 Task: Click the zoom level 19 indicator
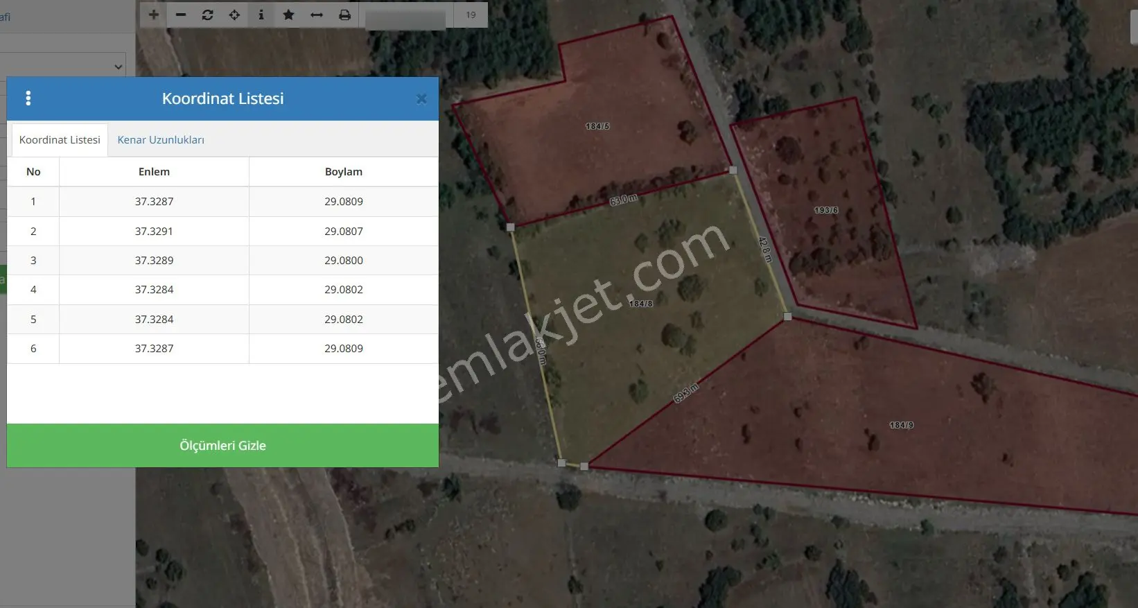pos(471,15)
